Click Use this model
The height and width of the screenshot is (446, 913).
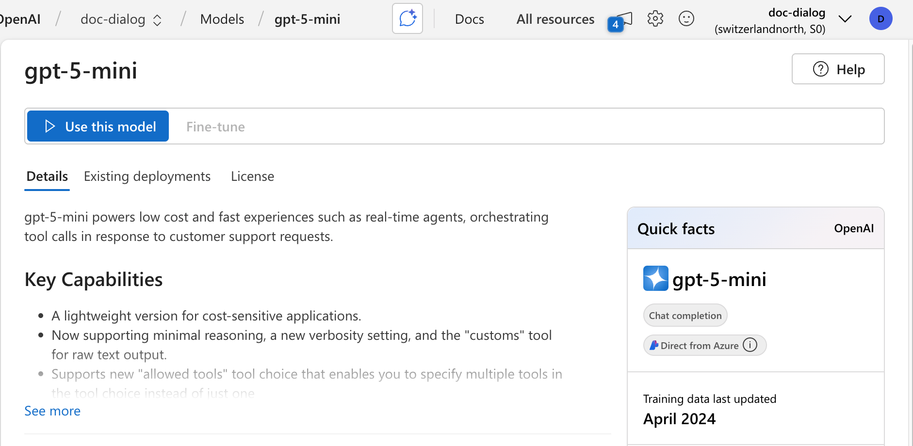[98, 126]
